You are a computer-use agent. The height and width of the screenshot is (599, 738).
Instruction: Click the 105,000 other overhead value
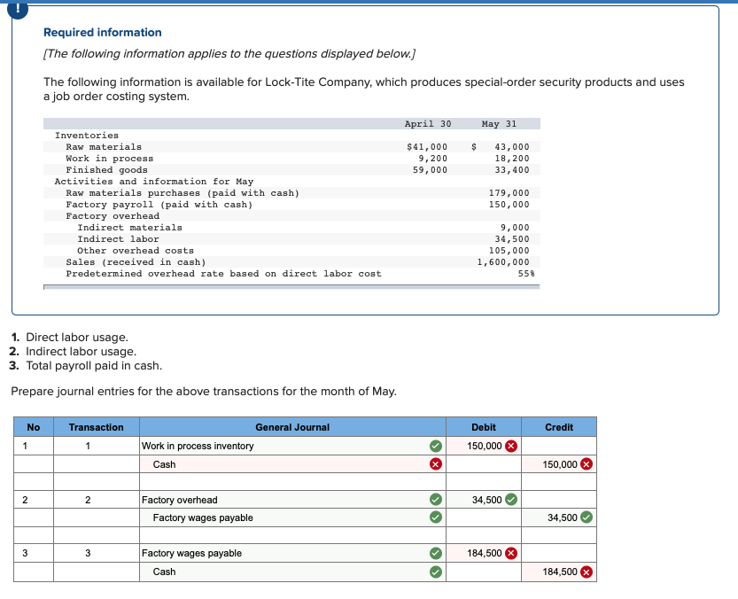tap(509, 251)
